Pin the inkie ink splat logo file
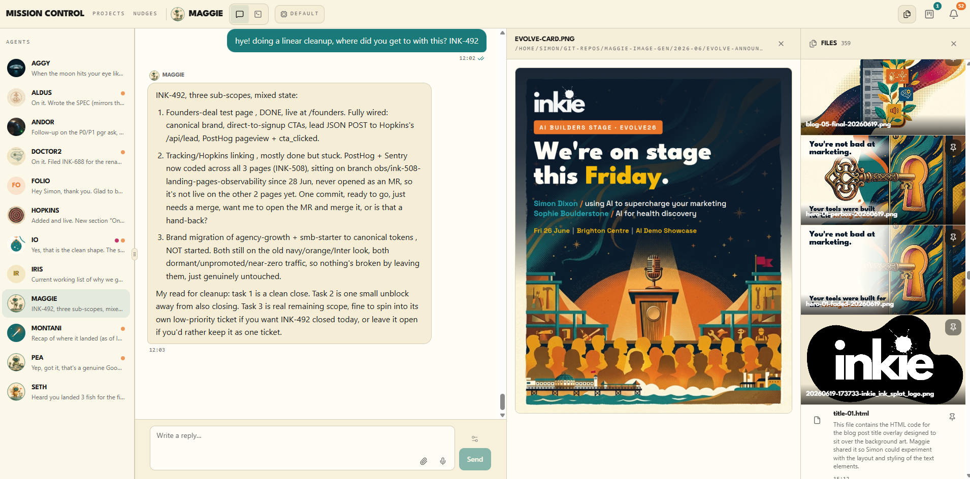 click(953, 327)
